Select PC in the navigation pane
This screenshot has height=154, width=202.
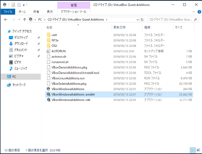pyautogui.click(x=21, y=77)
